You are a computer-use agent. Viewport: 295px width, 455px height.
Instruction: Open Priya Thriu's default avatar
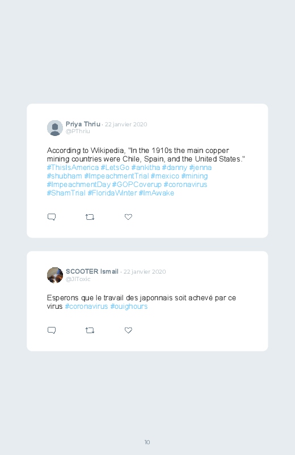[x=55, y=128]
